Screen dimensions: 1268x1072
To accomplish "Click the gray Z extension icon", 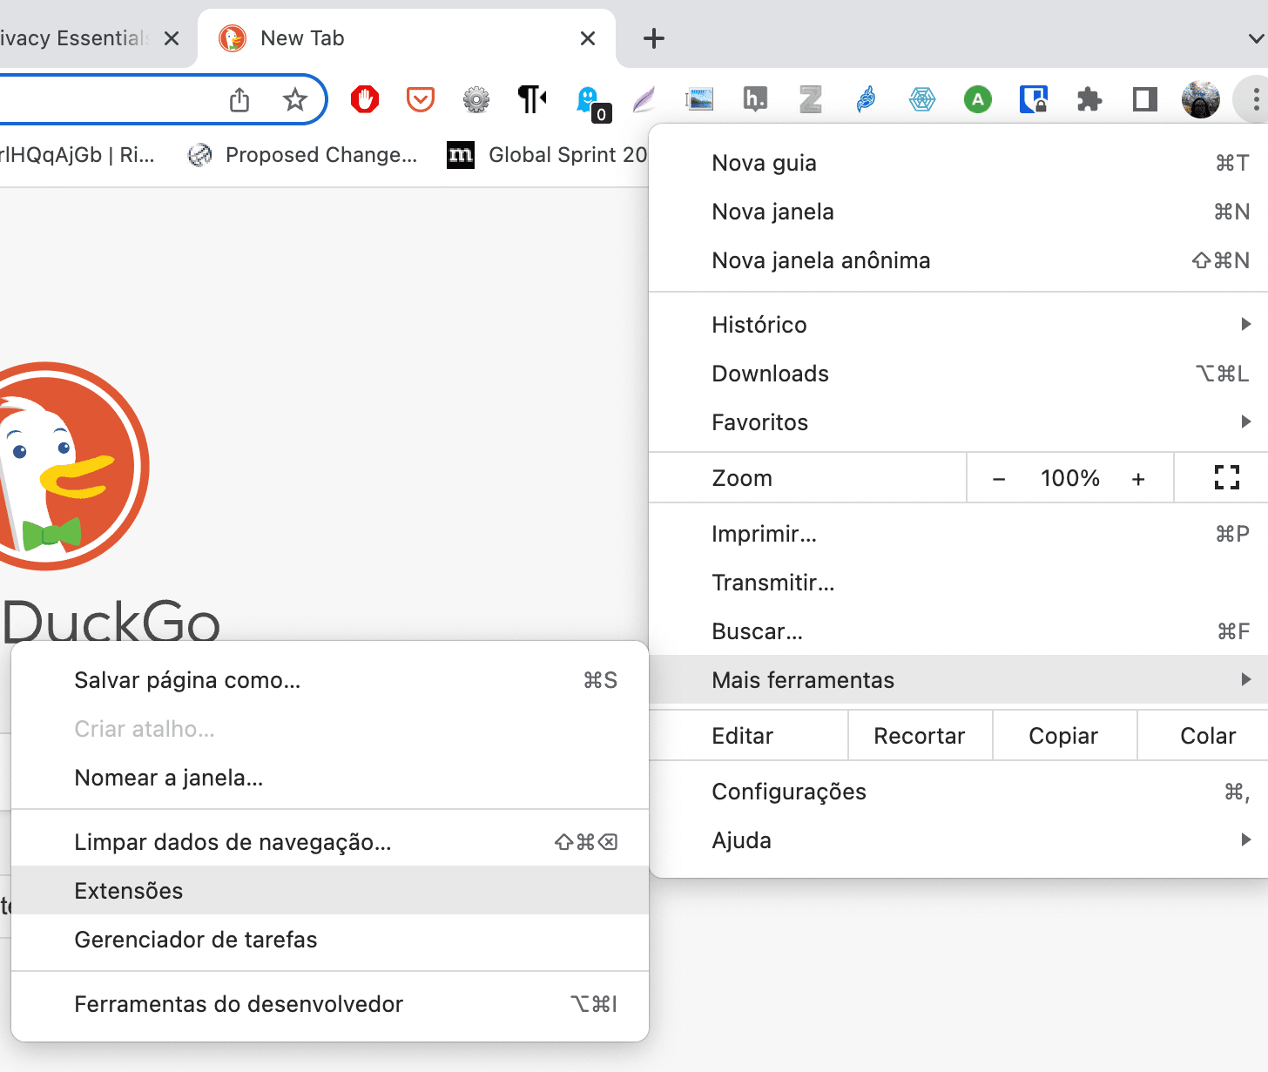I will pos(811,99).
